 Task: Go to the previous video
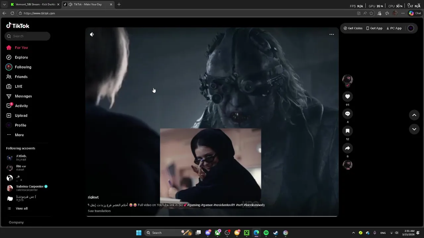[414, 115]
